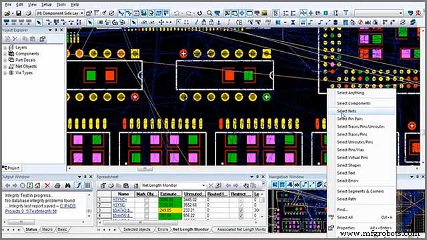427x240 pixels.
Task: Toggle Restrict checkbox in row 2
Action: click(241, 205)
